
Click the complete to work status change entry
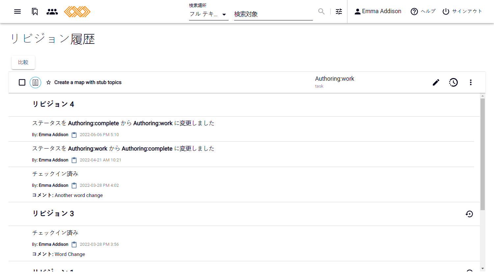coord(123,123)
